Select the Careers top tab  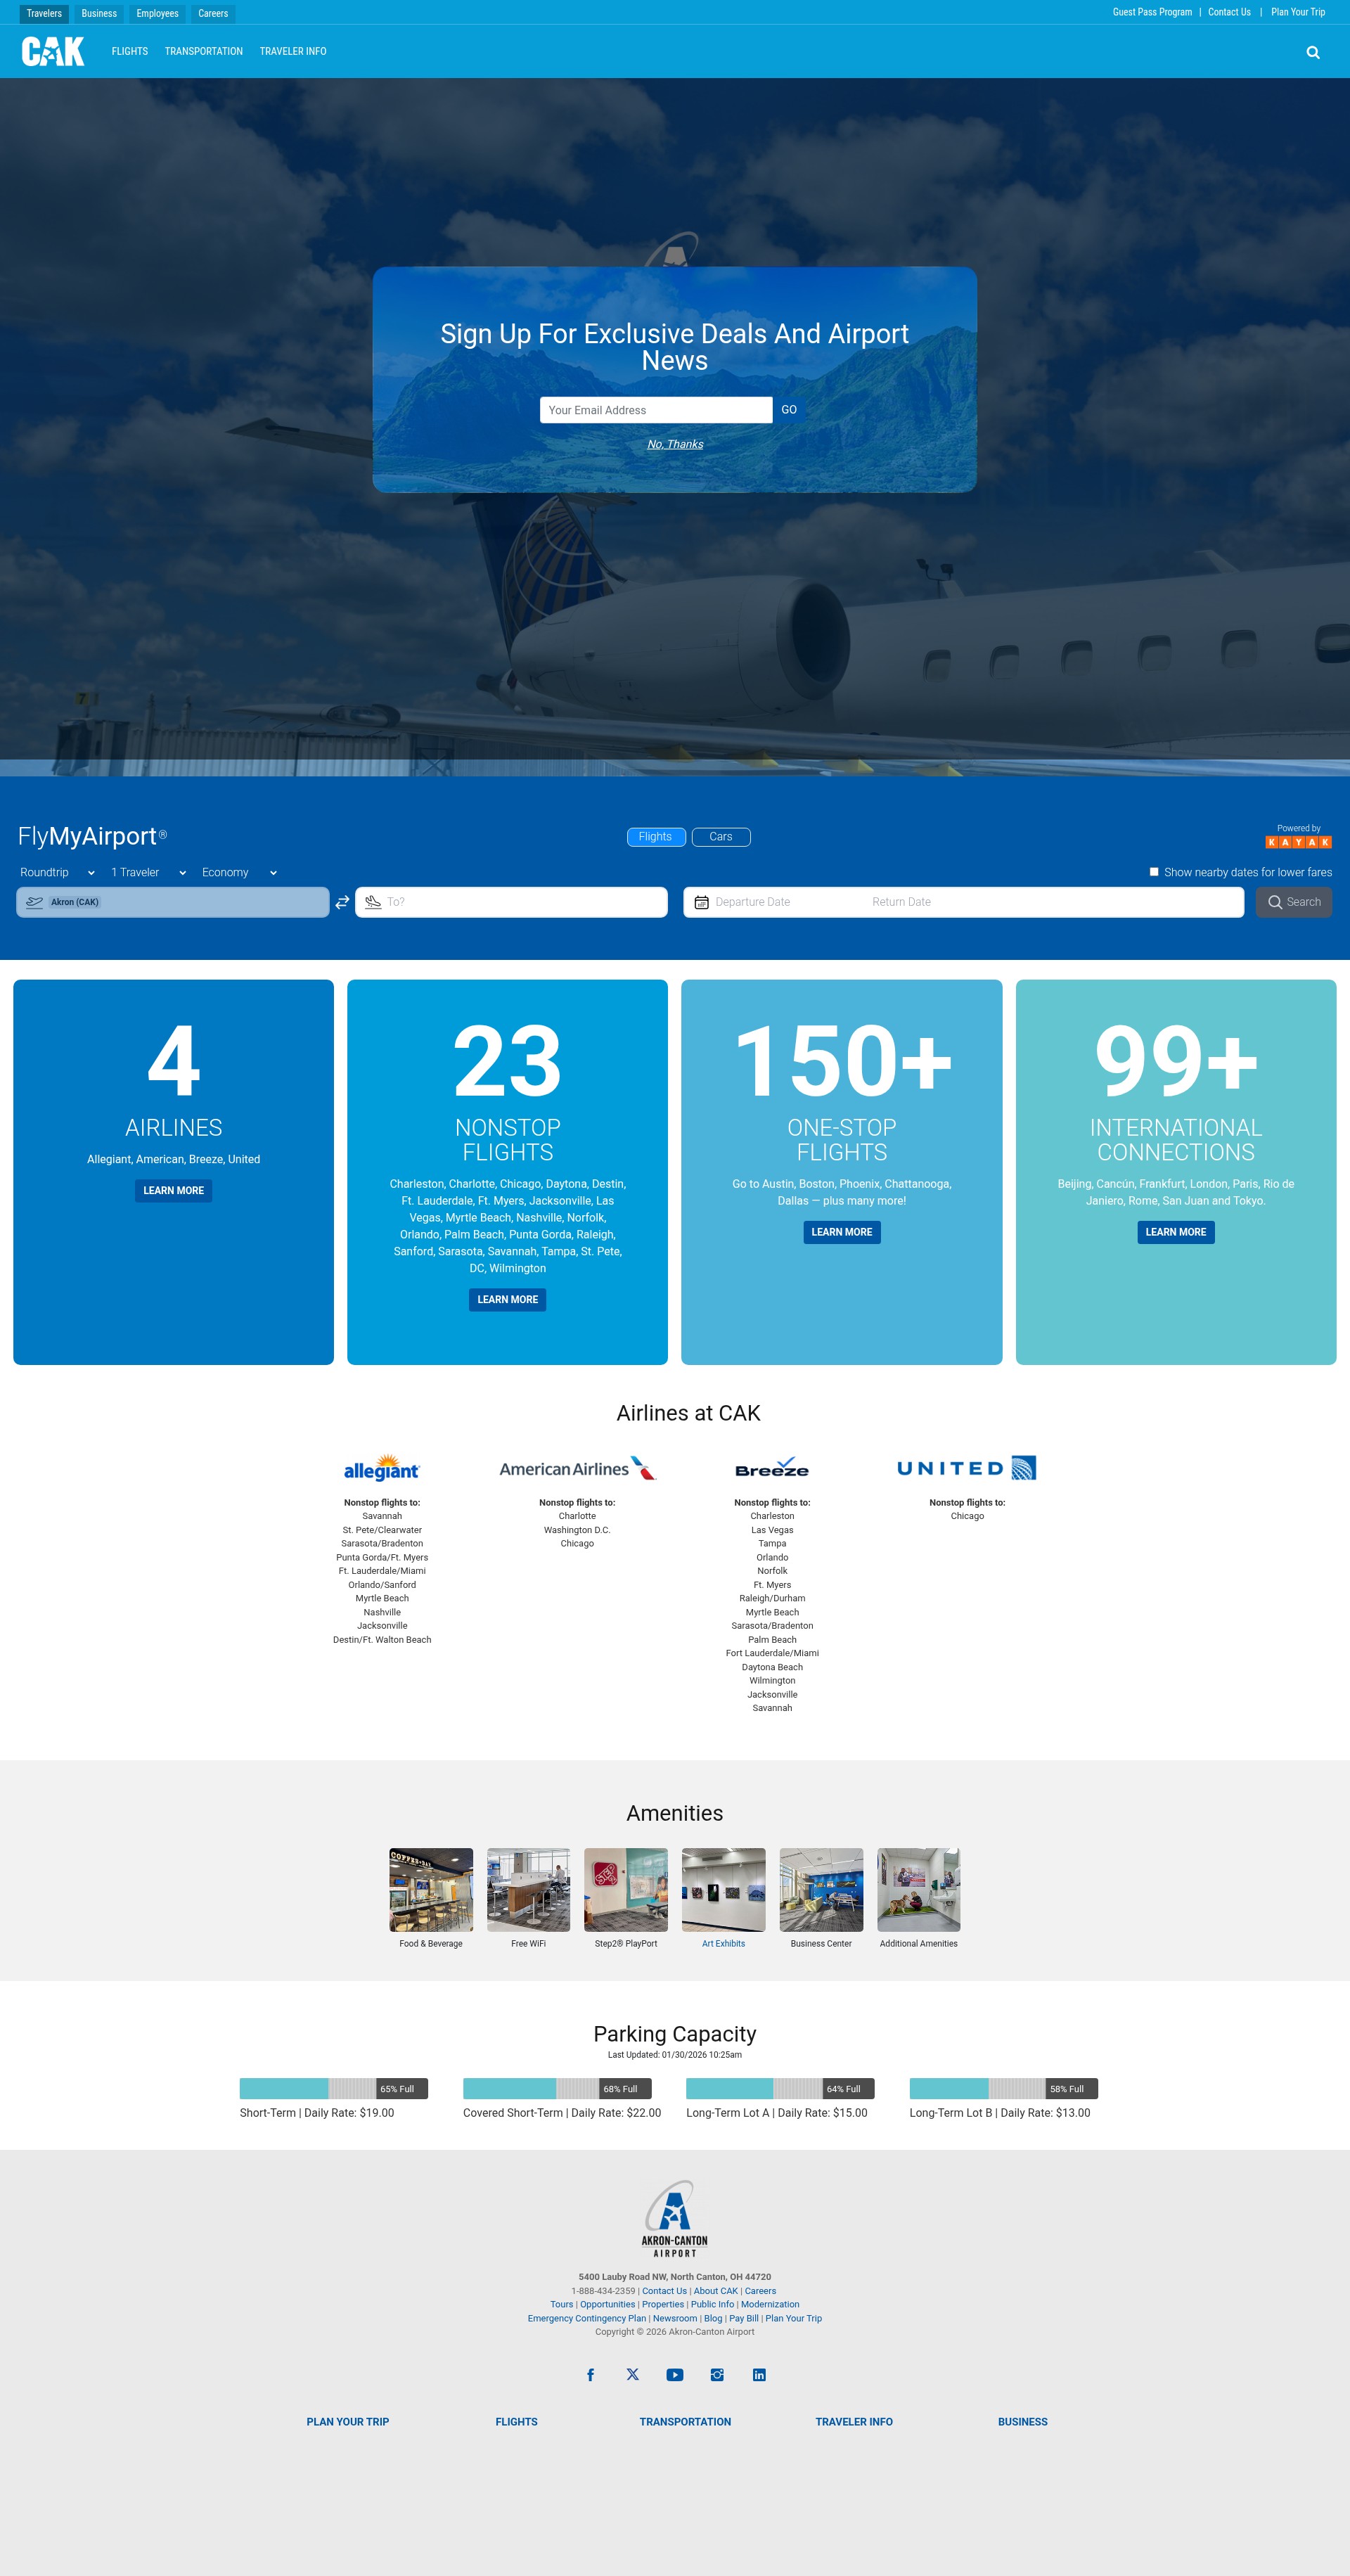point(213,13)
